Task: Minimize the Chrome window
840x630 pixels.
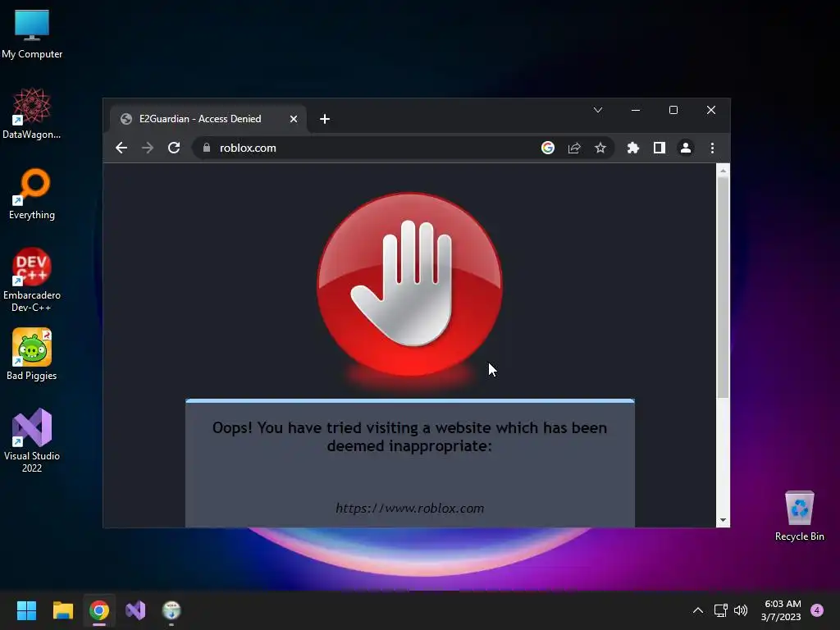Action: [x=636, y=110]
